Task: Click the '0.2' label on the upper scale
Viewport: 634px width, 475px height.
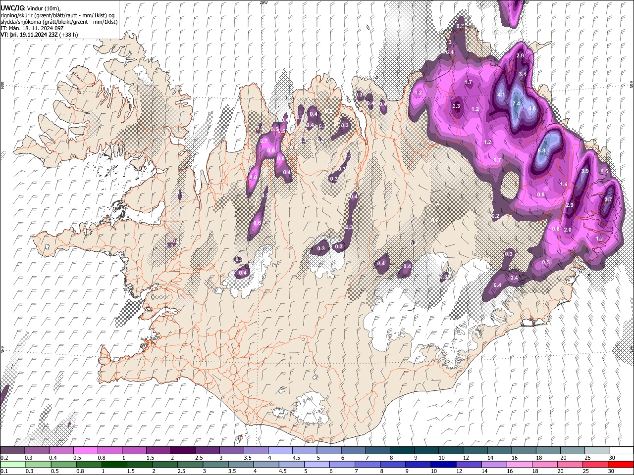Action: tap(4, 458)
